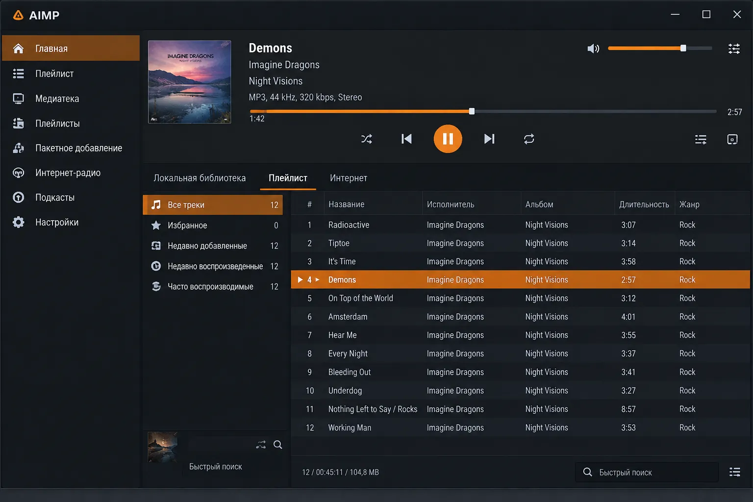Viewport: 753px width, 502px height.
Task: Adjust the volume slider
Action: (660, 49)
